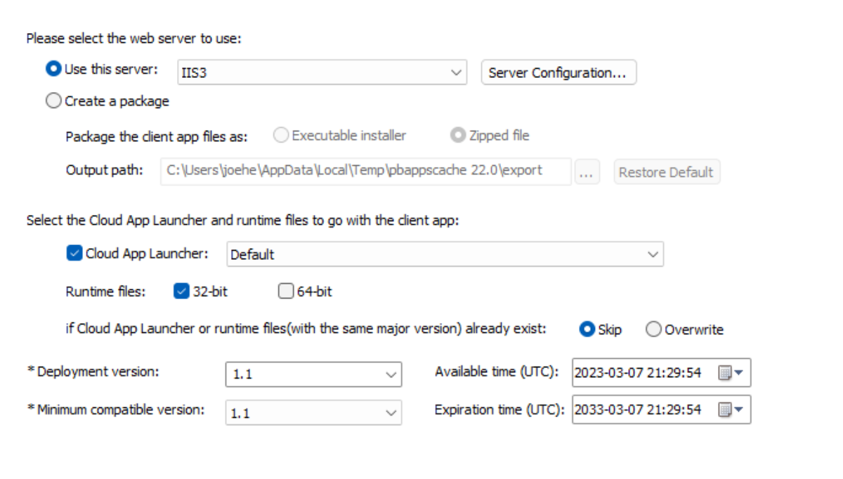The width and height of the screenshot is (843, 479).
Task: Open the Cloud App Launcher Default dropdown
Action: [x=653, y=254]
